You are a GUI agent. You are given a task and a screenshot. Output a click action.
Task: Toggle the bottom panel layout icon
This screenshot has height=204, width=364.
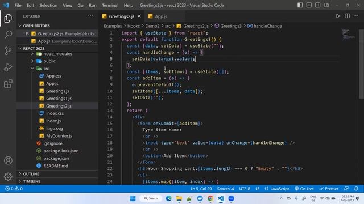[309, 5]
